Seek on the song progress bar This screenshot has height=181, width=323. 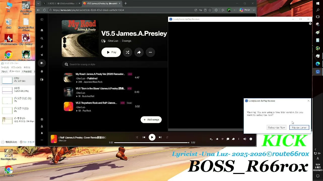(x=151, y=143)
